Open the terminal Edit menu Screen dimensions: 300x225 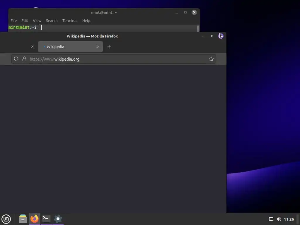(25, 21)
